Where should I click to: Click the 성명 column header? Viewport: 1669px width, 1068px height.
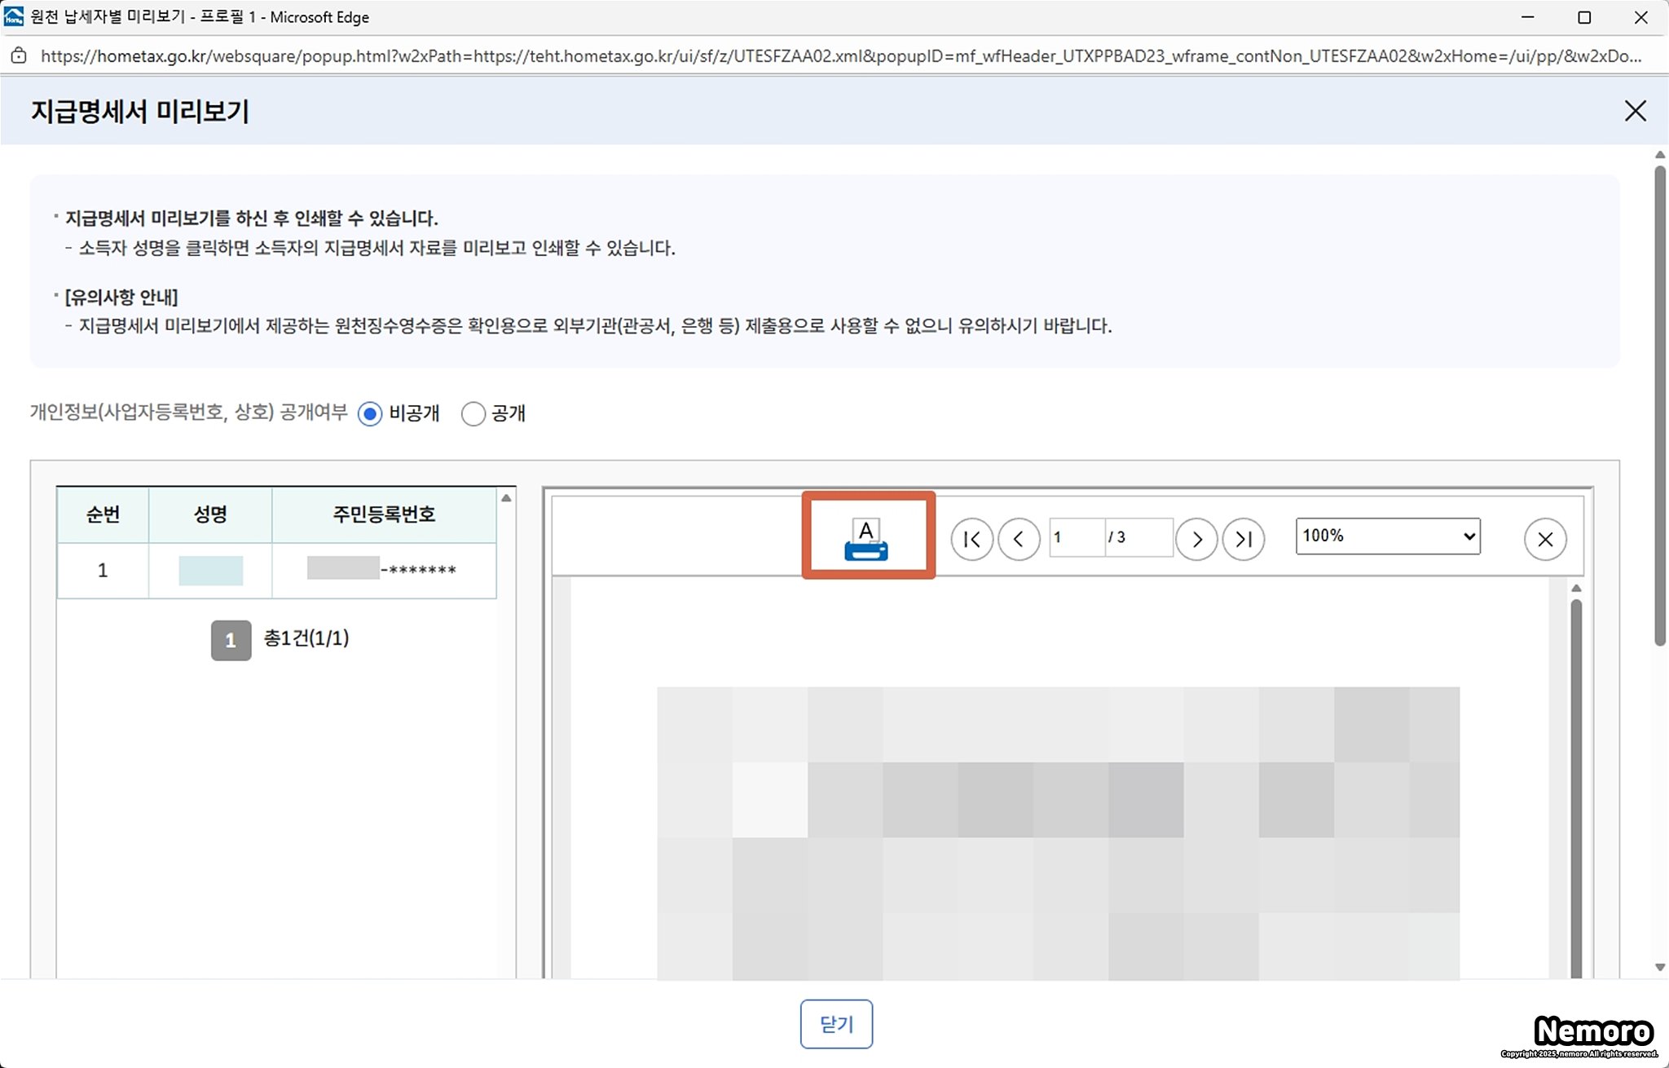pyautogui.click(x=210, y=514)
